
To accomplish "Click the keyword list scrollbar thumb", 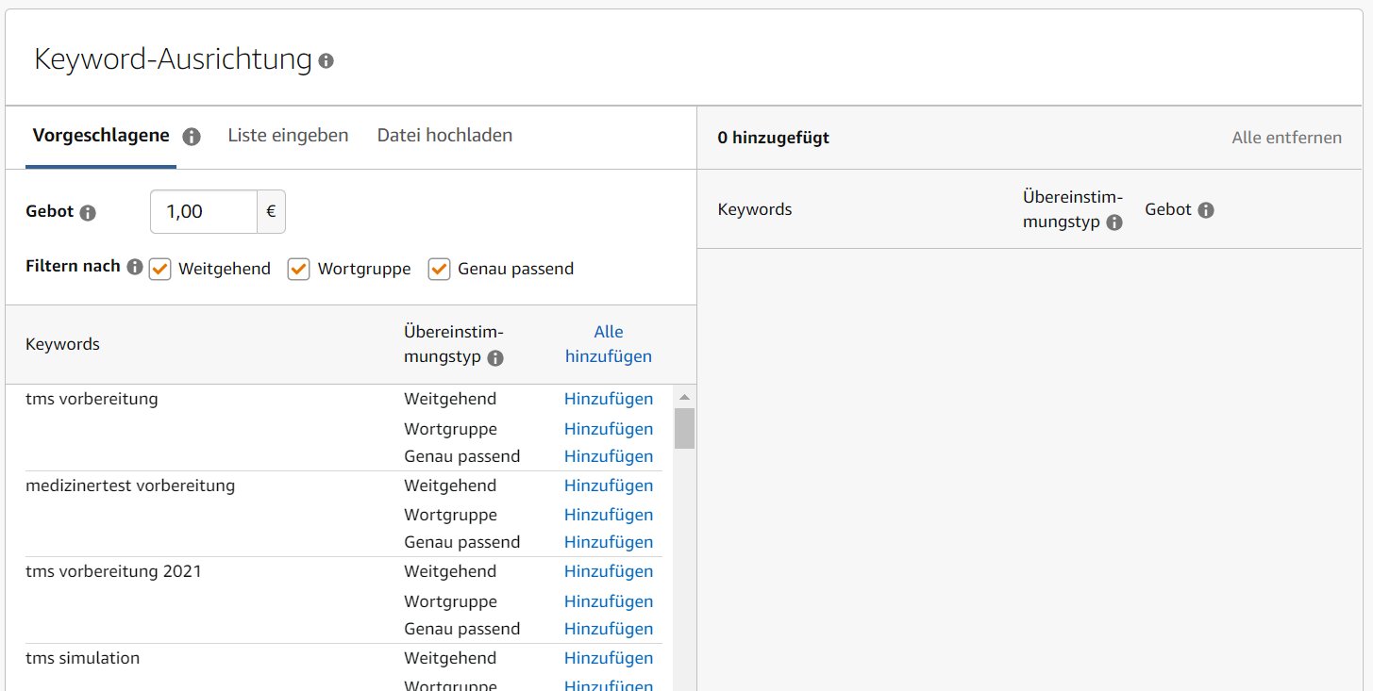I will pos(684,428).
